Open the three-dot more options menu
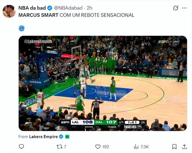This screenshot has width=192, height=153. point(184,8)
